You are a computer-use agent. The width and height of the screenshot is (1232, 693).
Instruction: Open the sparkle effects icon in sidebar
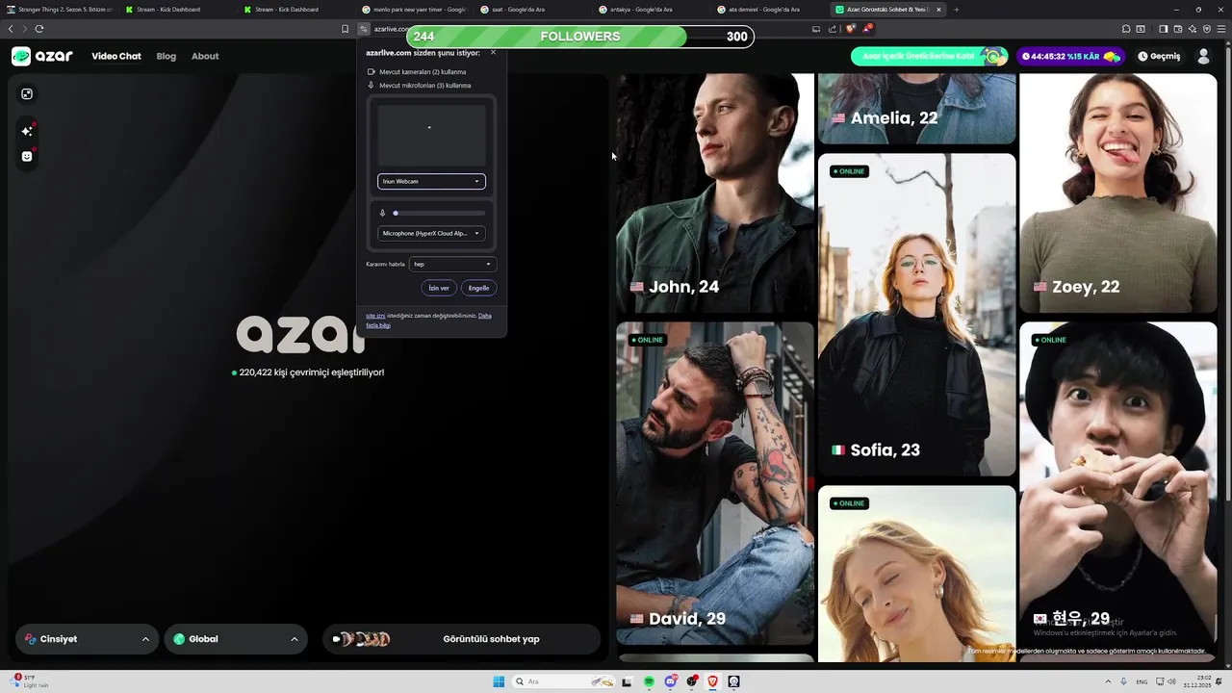pyautogui.click(x=27, y=131)
